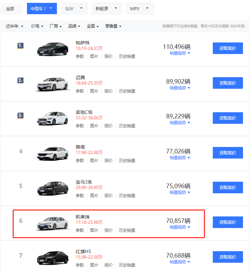
Task: Expand the 中型车 category dropdown arrow
Action: (x=51, y=8)
